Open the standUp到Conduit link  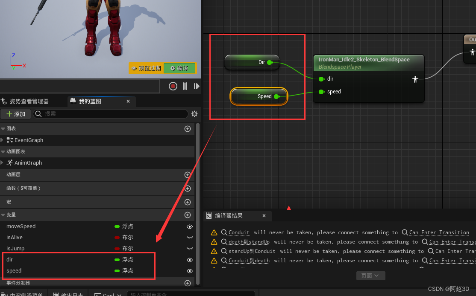click(252, 251)
